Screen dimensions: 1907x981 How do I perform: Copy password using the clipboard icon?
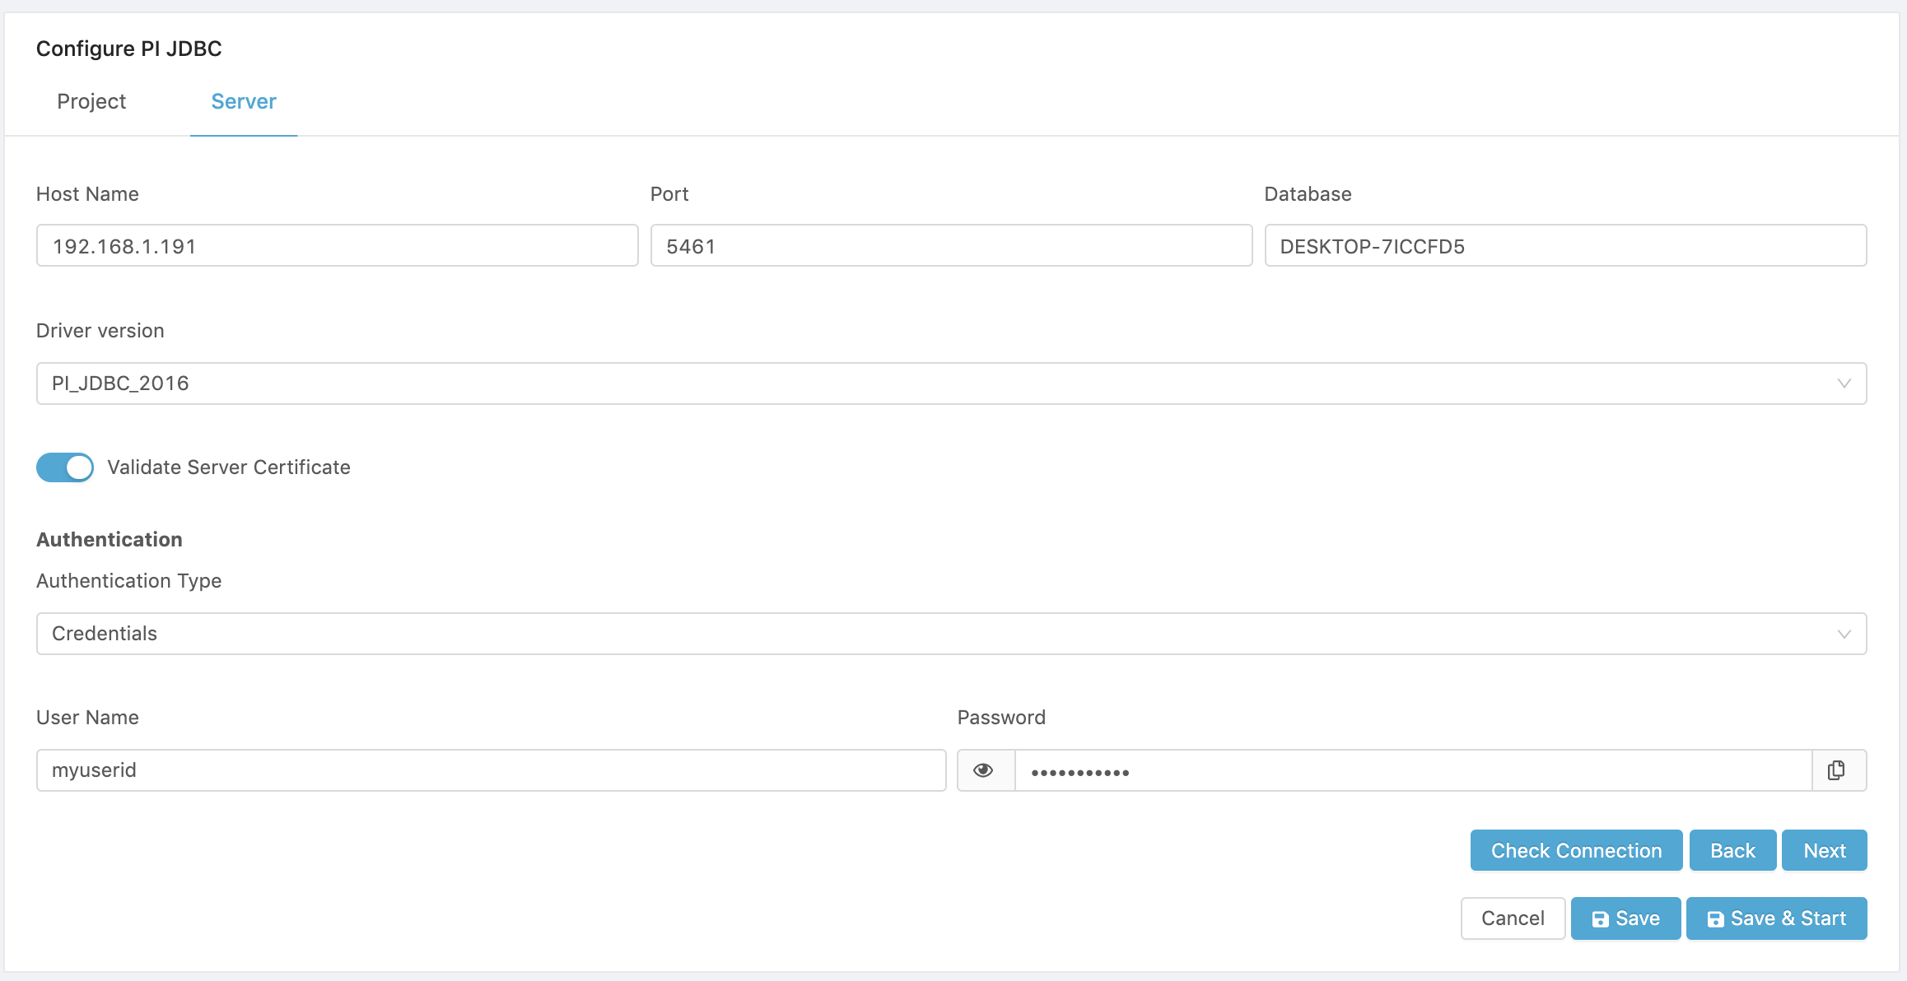(x=1837, y=770)
